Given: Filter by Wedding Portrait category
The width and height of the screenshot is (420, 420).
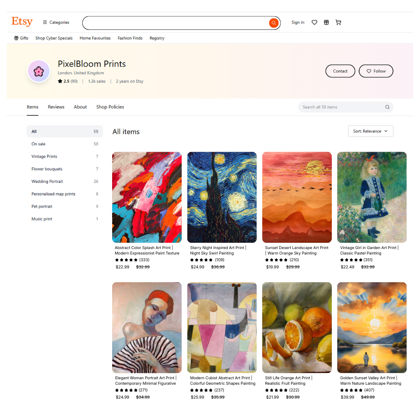Looking at the screenshot, I should tap(47, 181).
